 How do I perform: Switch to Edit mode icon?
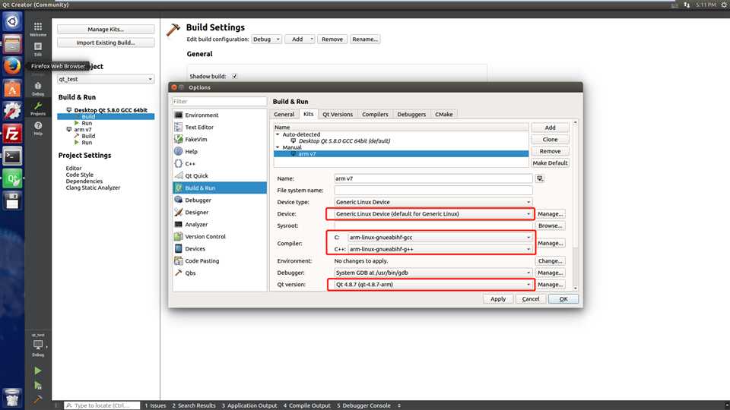click(38, 49)
